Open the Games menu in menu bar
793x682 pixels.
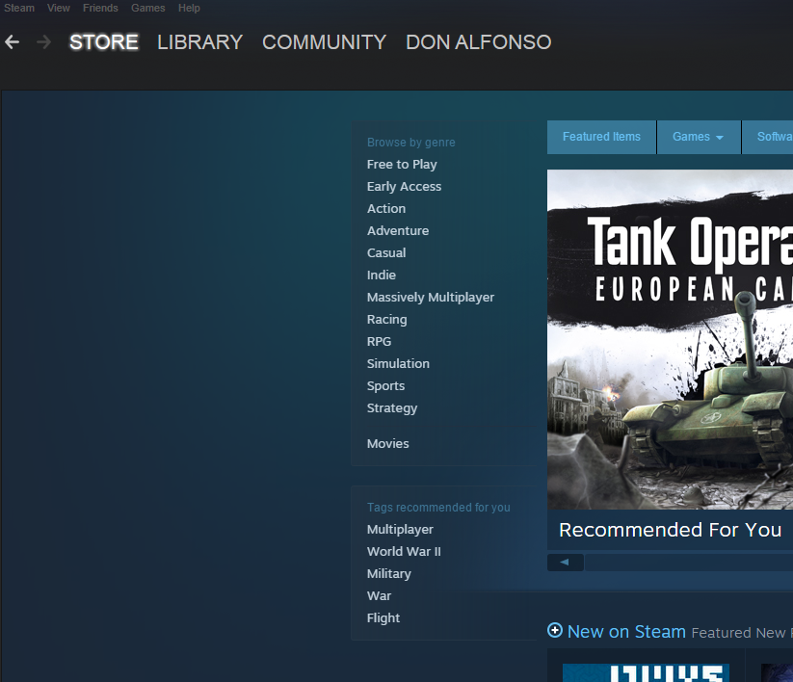point(148,8)
